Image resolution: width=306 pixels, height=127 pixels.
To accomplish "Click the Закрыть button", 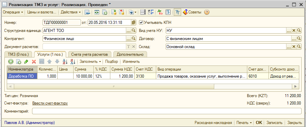I will click(x=295, y=123).
